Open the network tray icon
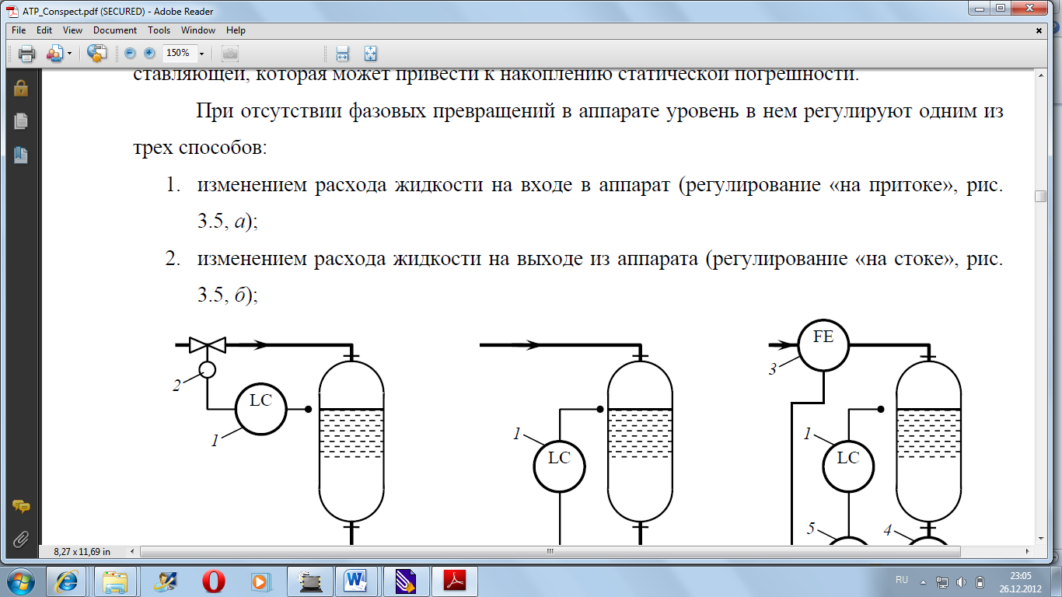 click(x=943, y=581)
